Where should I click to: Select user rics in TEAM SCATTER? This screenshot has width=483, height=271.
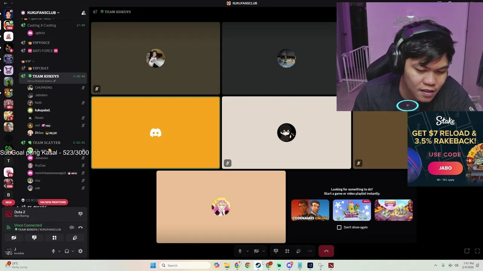37,180
